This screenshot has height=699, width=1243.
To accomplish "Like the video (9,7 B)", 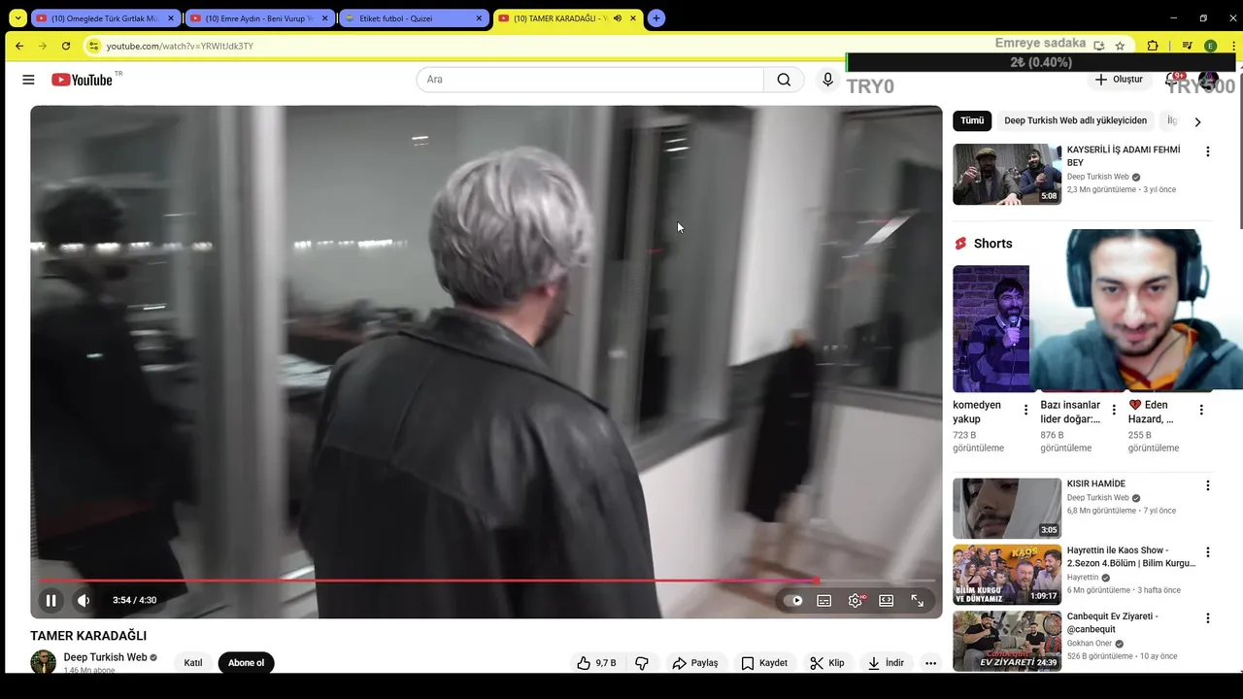I will pos(596,663).
